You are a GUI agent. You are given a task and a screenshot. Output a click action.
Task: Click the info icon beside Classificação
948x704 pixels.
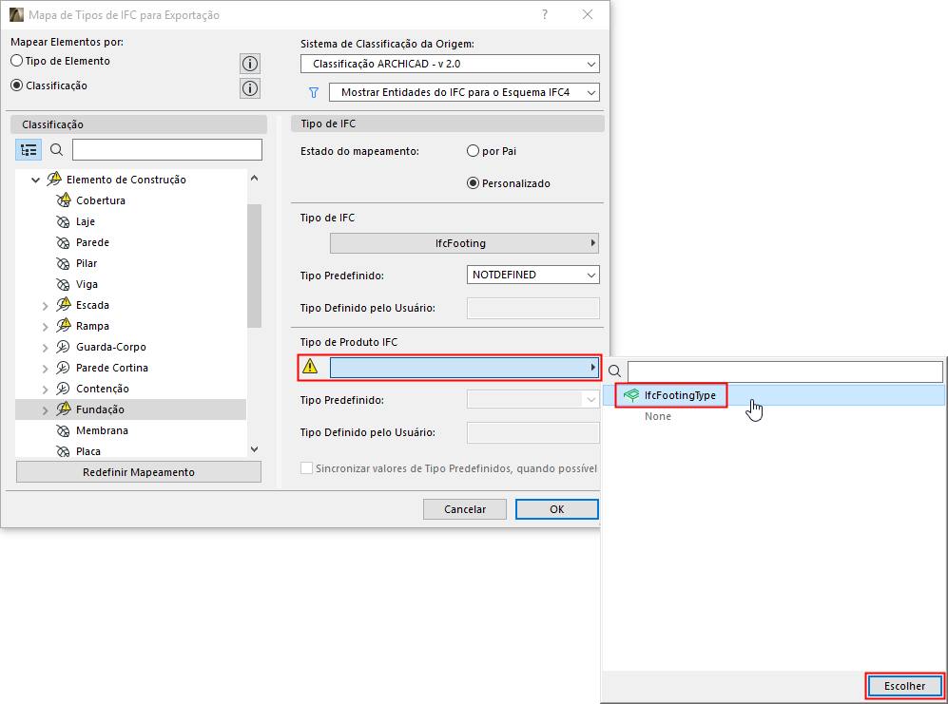tap(250, 88)
